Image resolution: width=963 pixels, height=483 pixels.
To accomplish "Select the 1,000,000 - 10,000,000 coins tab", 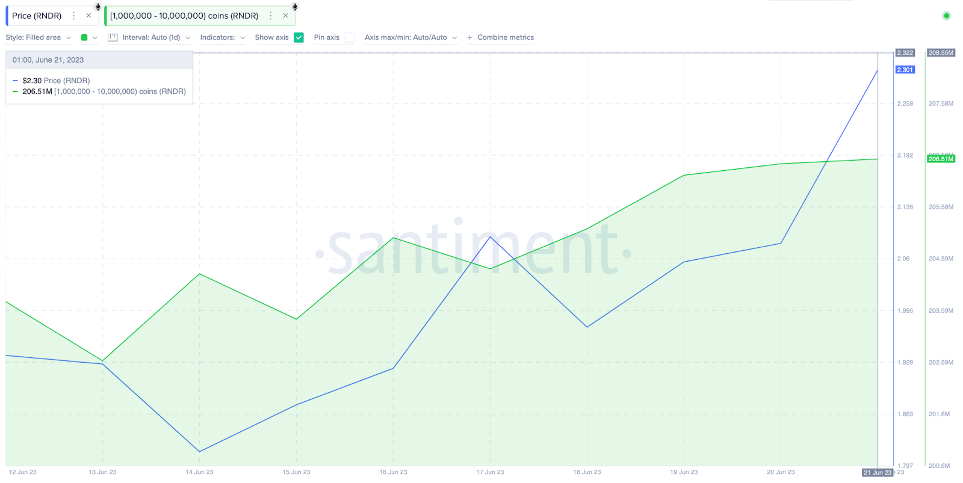I will pyautogui.click(x=184, y=16).
